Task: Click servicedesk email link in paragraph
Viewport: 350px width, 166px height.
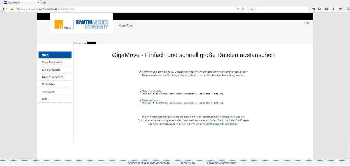Action: [x=219, y=124]
